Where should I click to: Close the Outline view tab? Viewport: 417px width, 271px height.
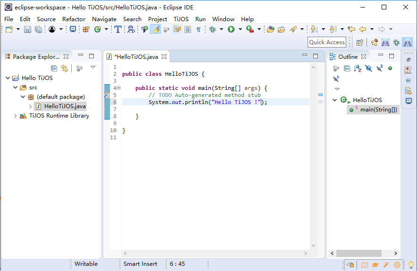click(364, 56)
